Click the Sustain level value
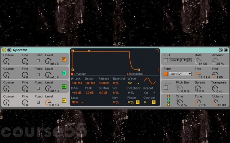 [x=103, y=93]
